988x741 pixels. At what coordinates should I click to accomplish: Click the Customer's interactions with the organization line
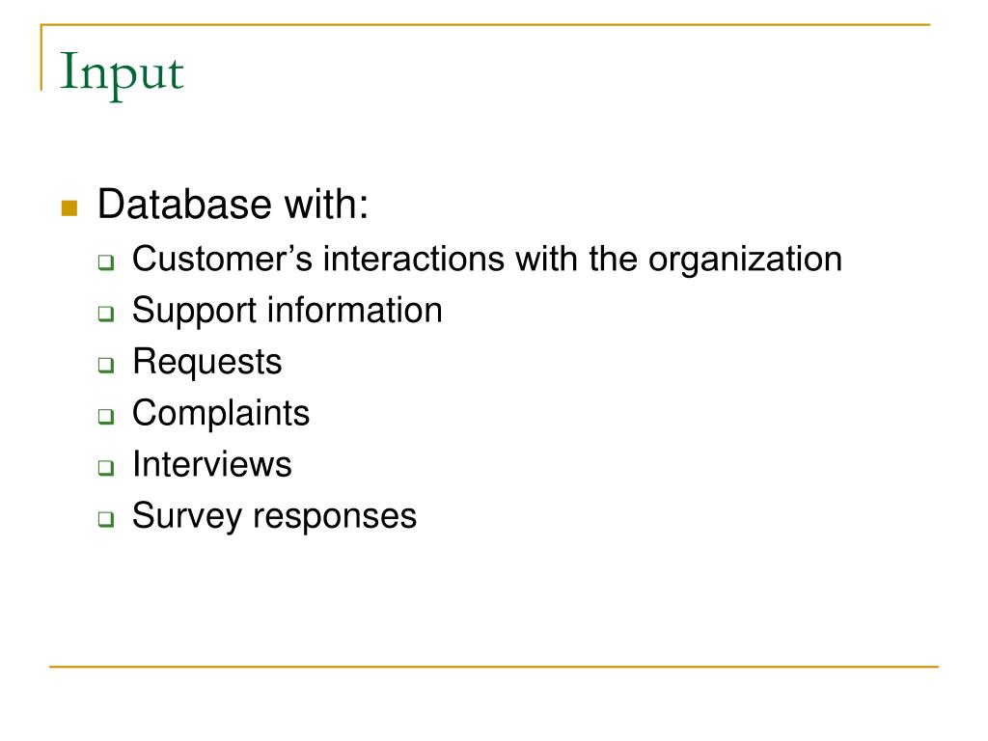[x=487, y=260]
